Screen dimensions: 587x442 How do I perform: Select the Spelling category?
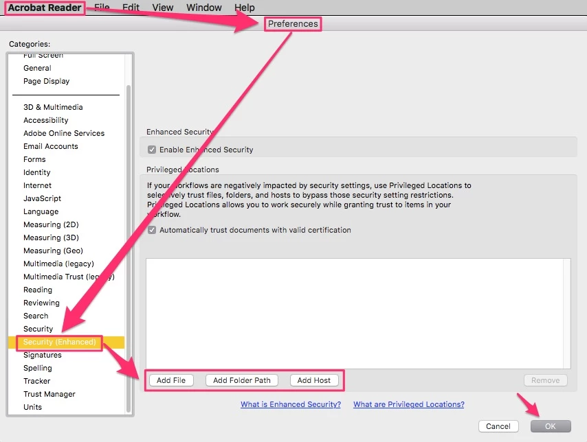38,369
